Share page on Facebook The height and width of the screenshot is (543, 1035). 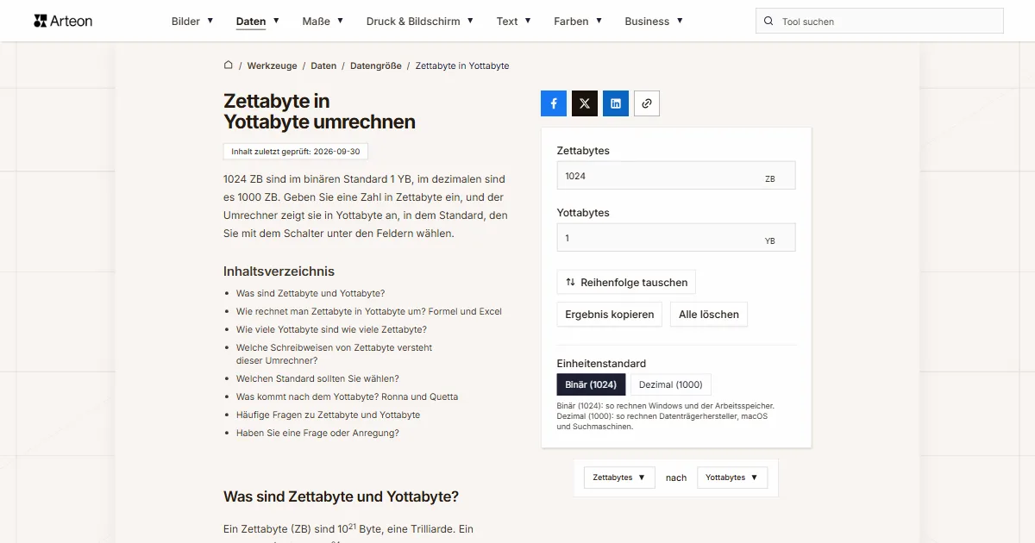[554, 103]
